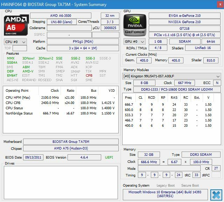Click the 3 / 3 cores/threads value
This screenshot has height=202, width=224.
click(x=110, y=22)
